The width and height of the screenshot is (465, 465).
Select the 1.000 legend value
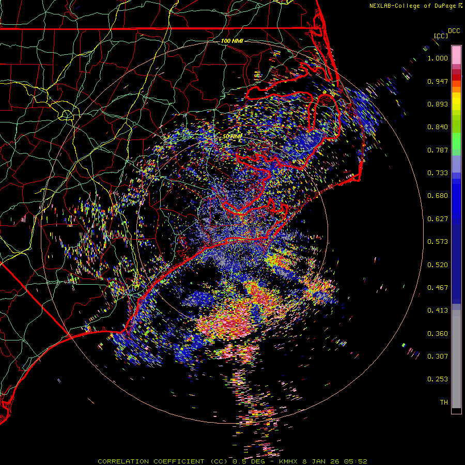click(x=438, y=58)
